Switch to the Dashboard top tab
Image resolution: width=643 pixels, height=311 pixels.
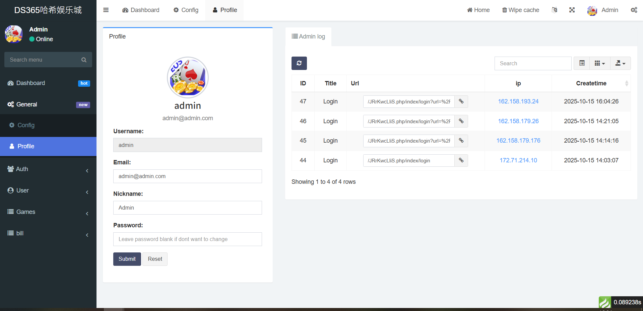click(x=141, y=10)
